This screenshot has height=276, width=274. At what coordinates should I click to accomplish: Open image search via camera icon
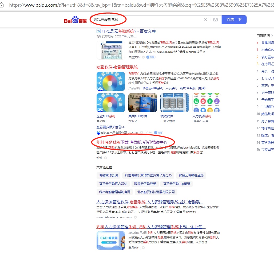(x=216, y=20)
